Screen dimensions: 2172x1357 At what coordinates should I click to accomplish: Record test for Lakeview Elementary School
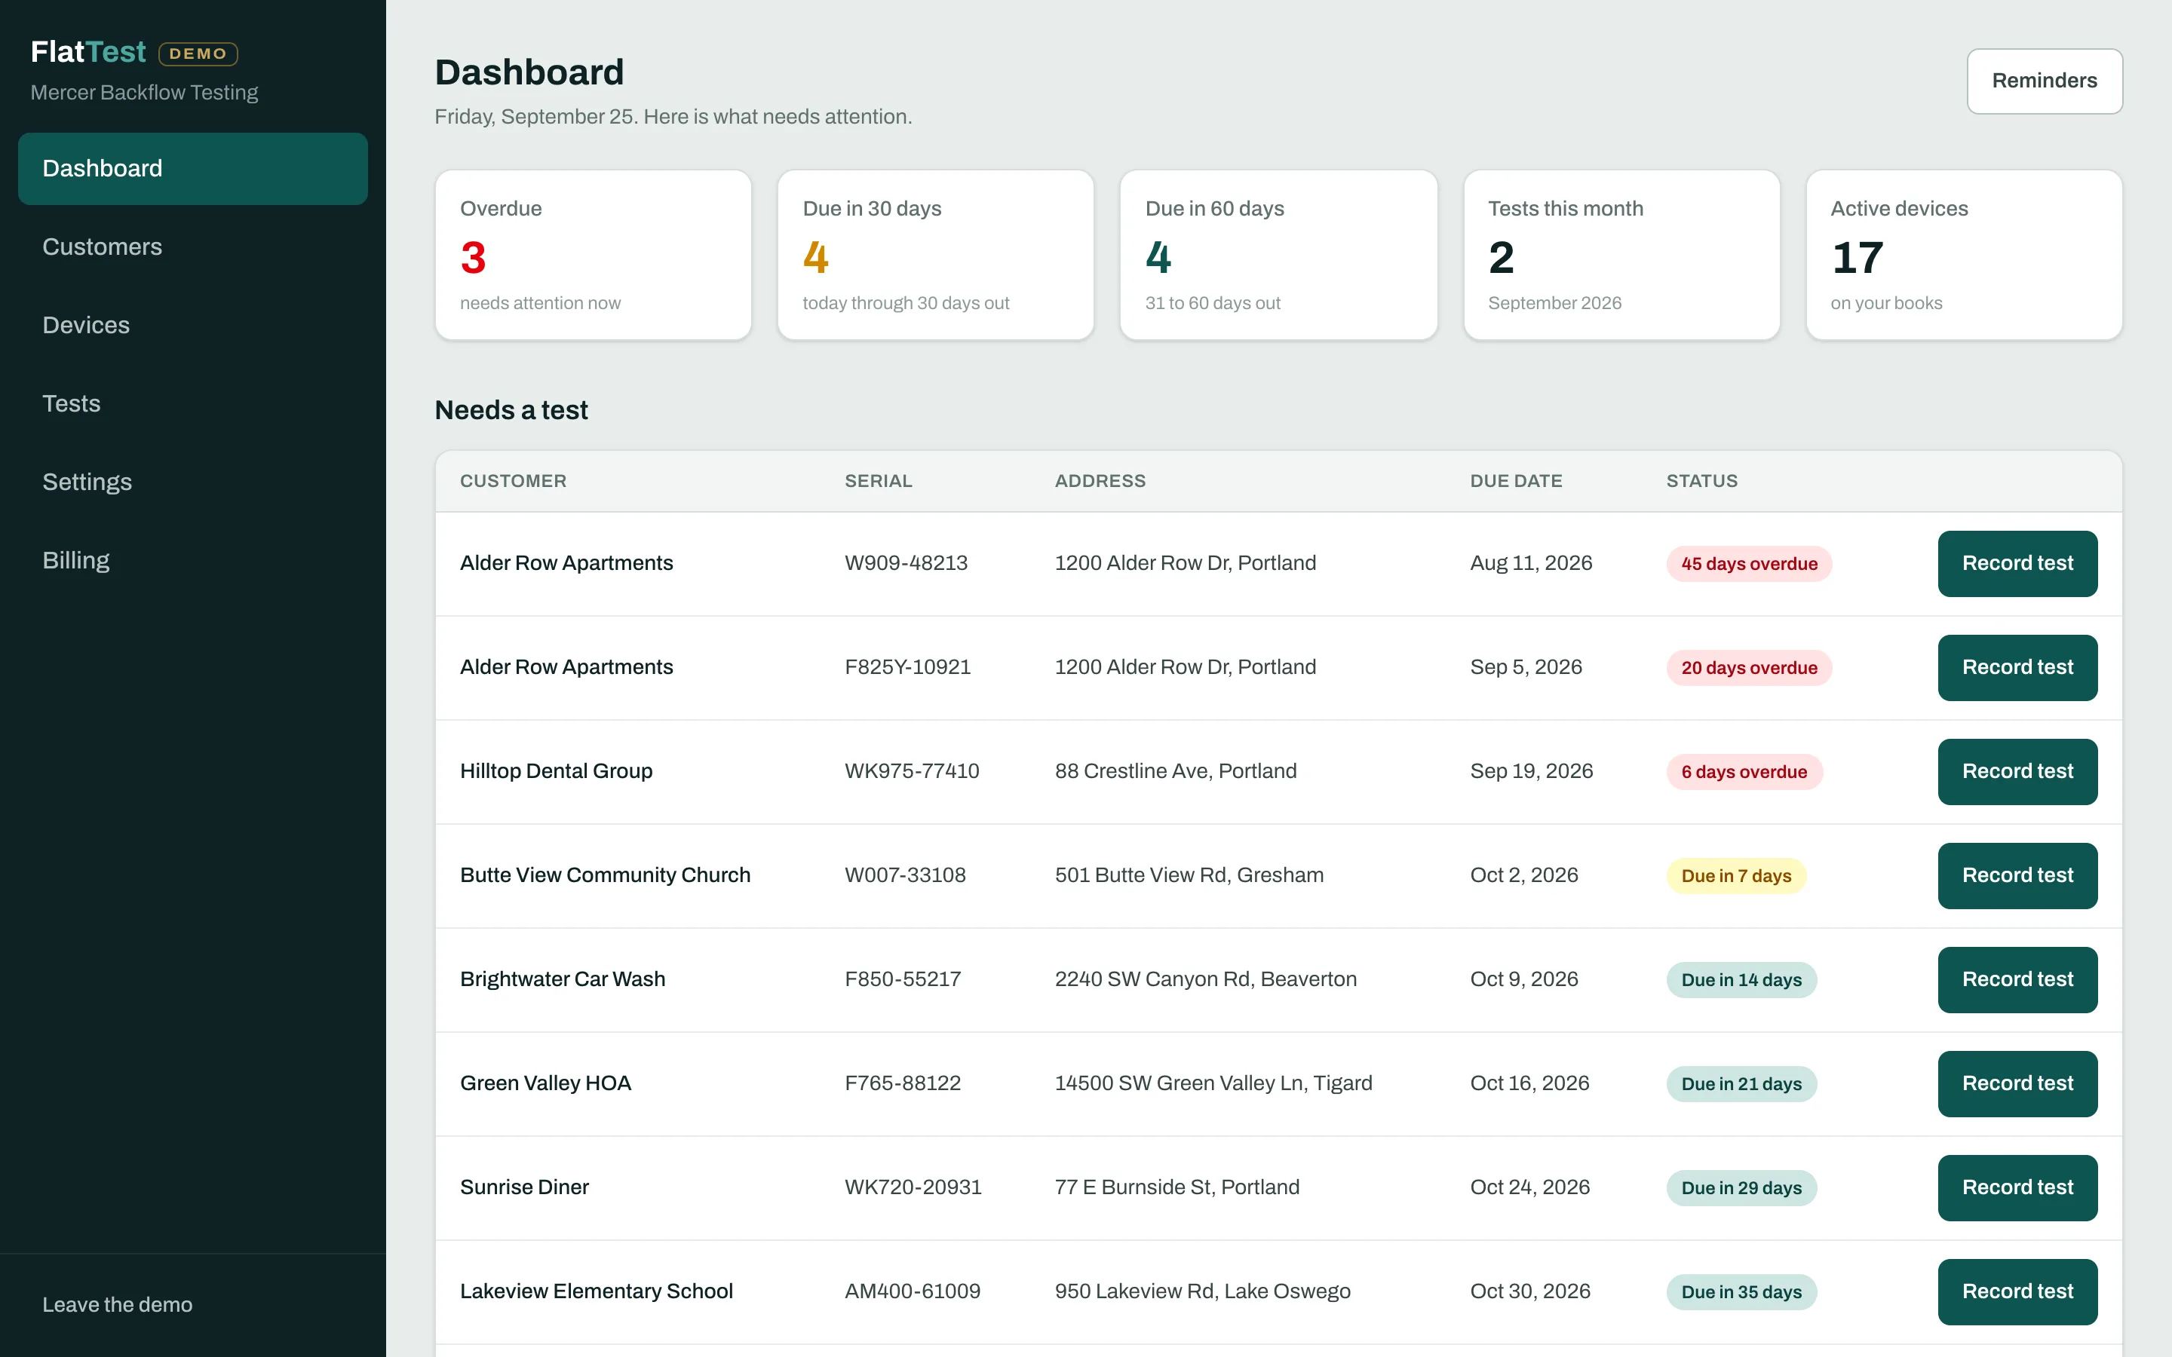click(2017, 1292)
